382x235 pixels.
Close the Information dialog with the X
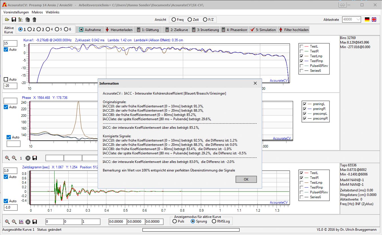click(x=255, y=83)
